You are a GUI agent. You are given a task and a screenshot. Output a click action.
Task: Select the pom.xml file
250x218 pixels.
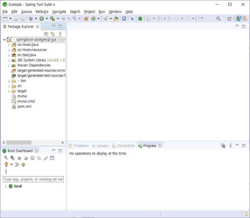tap(24, 107)
